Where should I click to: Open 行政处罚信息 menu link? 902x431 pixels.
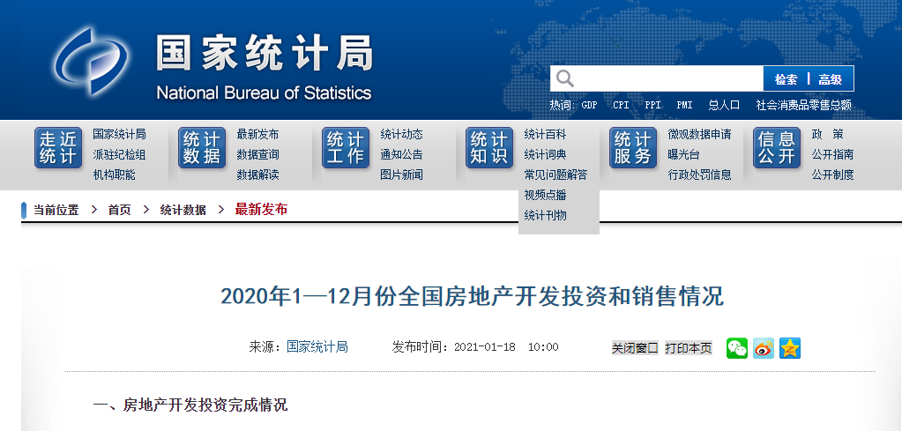click(x=699, y=175)
